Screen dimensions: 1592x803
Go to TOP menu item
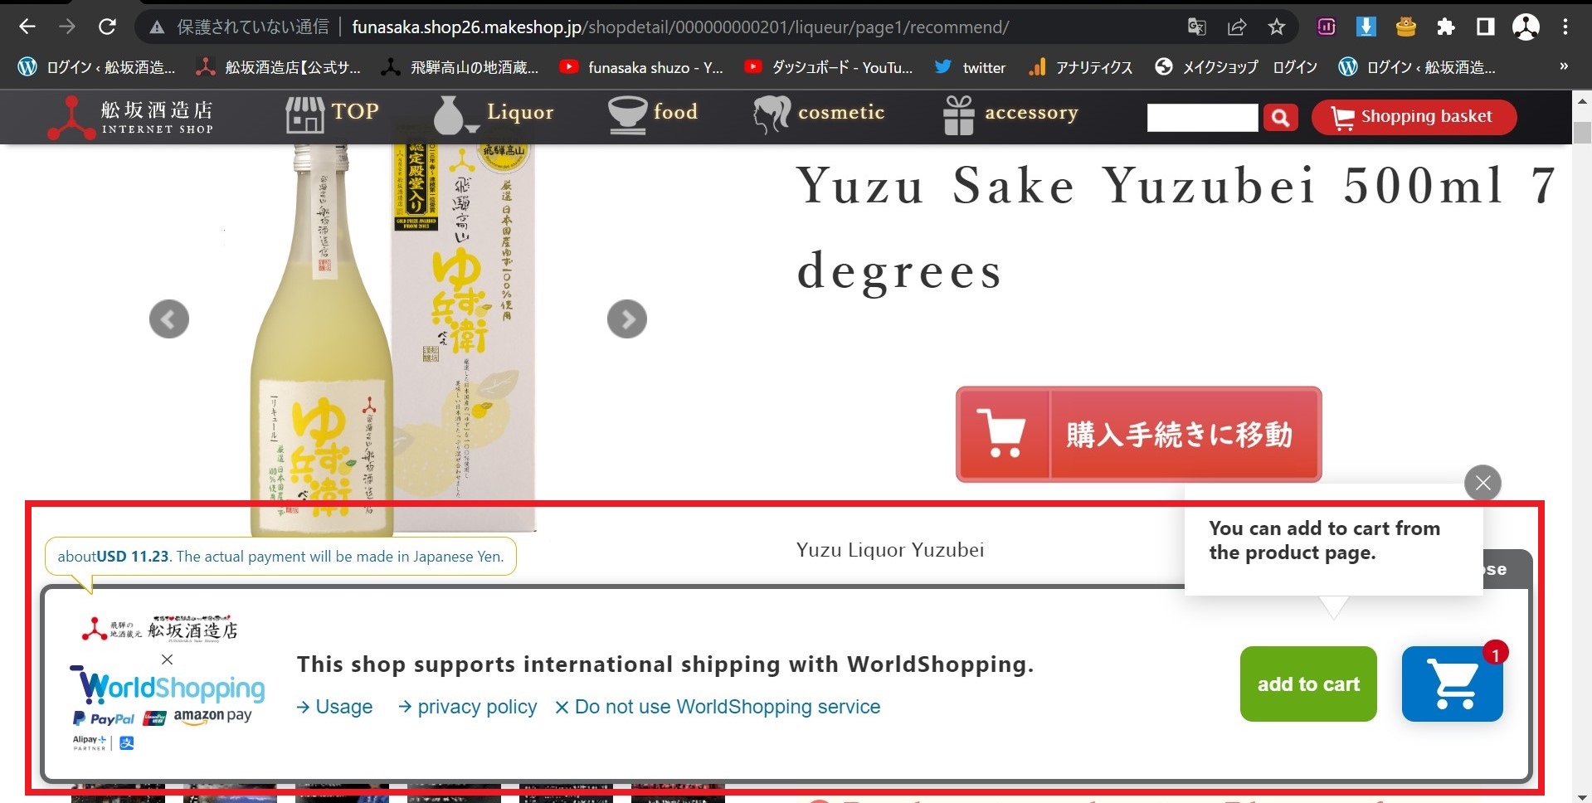[332, 114]
